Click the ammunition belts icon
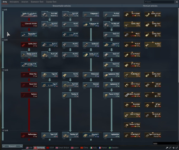Screen dimensions: 179x150 (173, 148)
